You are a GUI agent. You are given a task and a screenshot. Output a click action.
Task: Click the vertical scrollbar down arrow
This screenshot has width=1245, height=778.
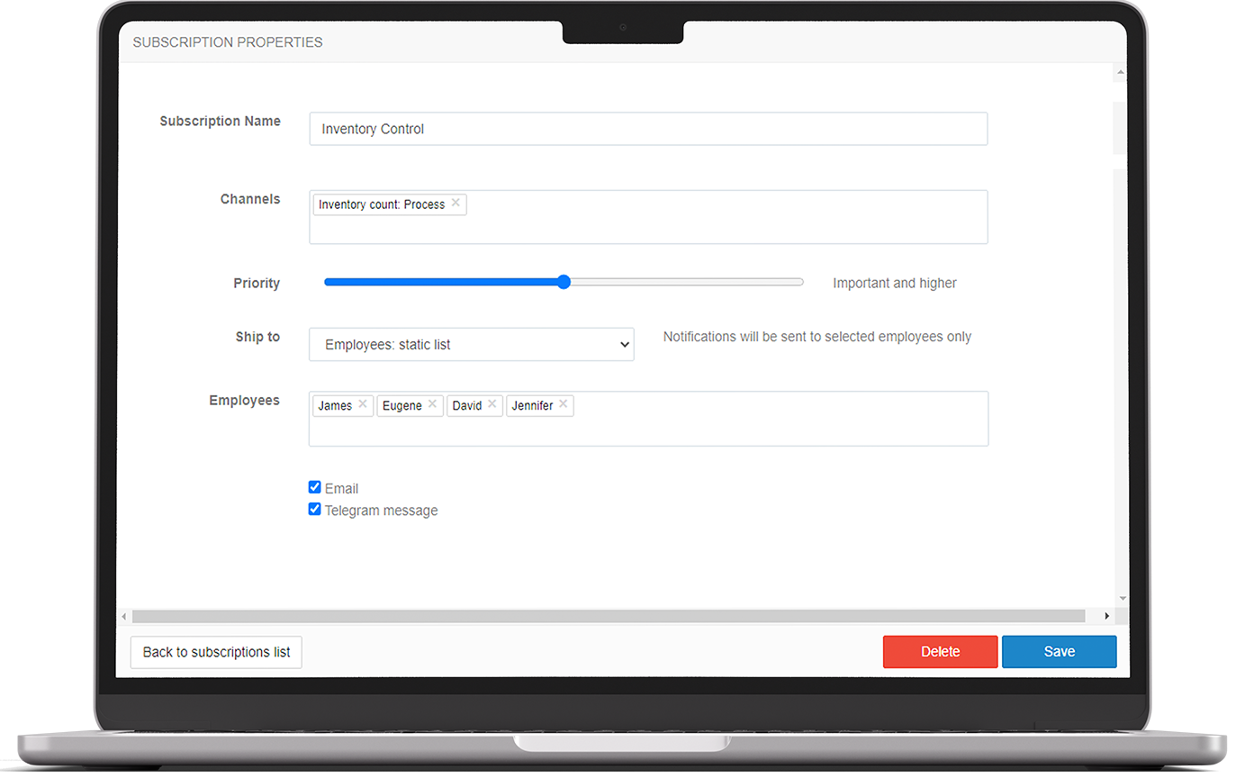pos(1119,597)
